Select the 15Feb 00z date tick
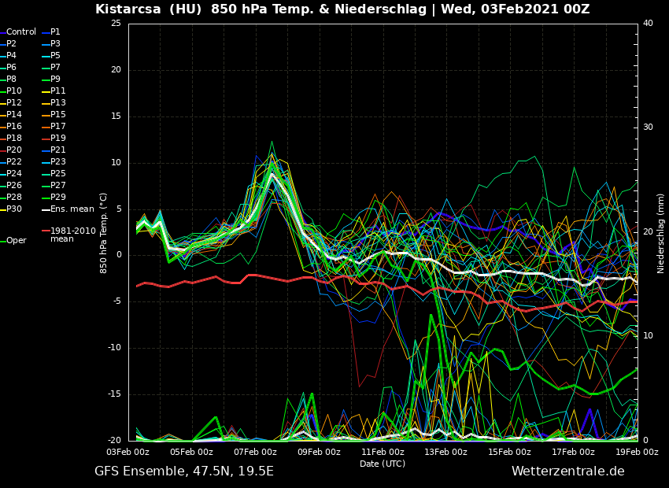 click(509, 453)
